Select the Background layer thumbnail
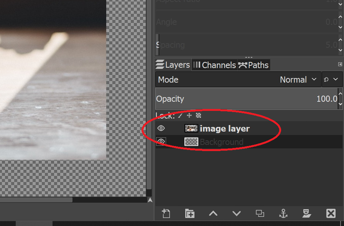 (191, 142)
